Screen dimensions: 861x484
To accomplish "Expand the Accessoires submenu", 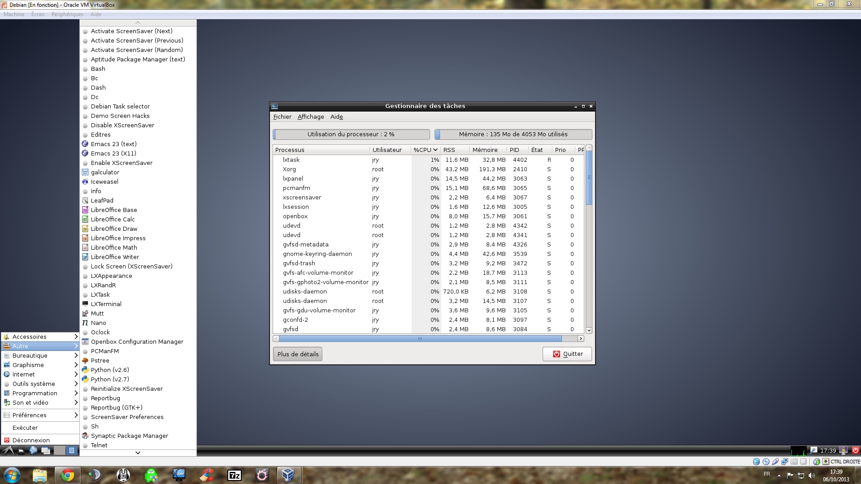I will pyautogui.click(x=40, y=337).
